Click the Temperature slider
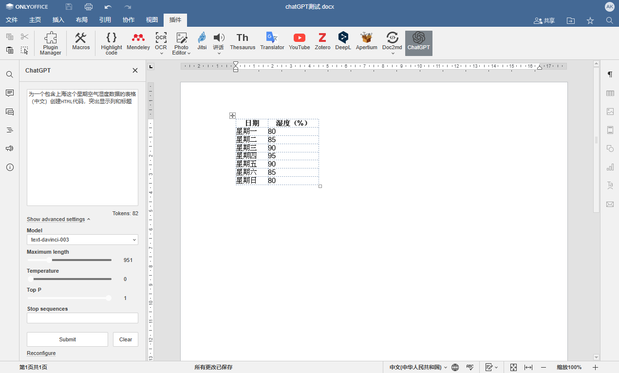Screen dimensions: 619x373 coord(69,279)
